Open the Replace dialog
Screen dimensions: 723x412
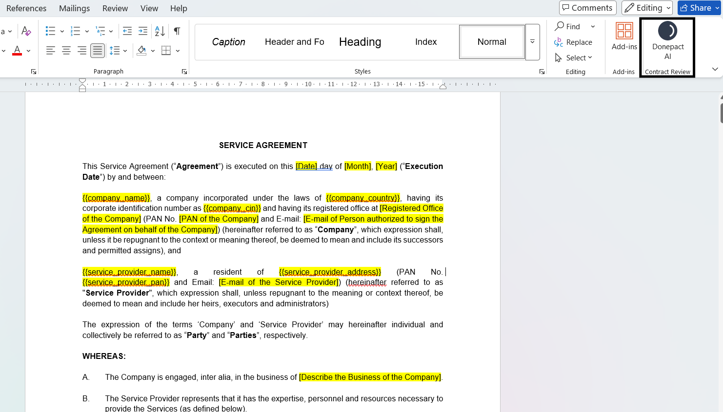[573, 42]
